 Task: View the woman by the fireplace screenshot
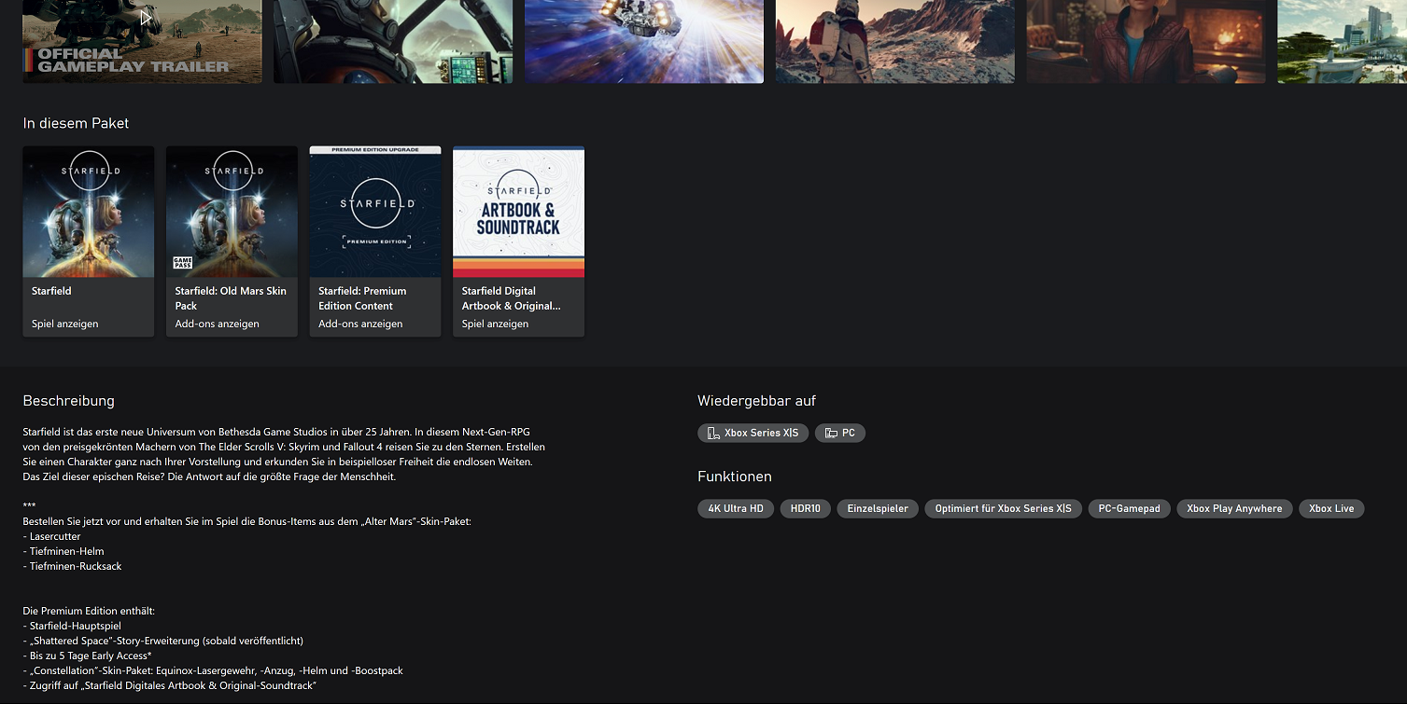click(x=1147, y=41)
